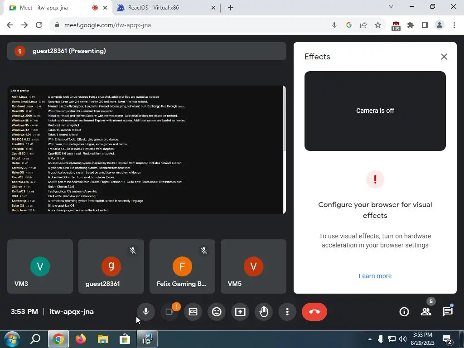The image size is (464, 348).
Task: Select the Felix Gaming participant tile
Action: 182,266
